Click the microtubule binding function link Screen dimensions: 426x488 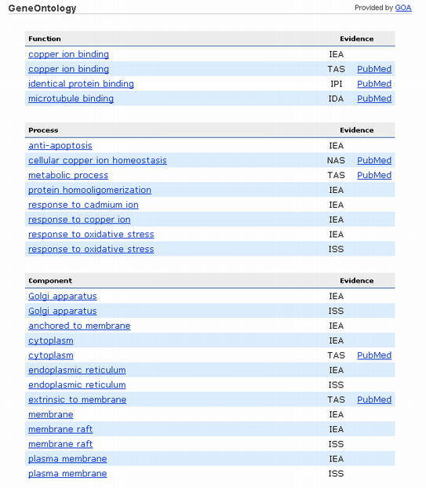(71, 98)
